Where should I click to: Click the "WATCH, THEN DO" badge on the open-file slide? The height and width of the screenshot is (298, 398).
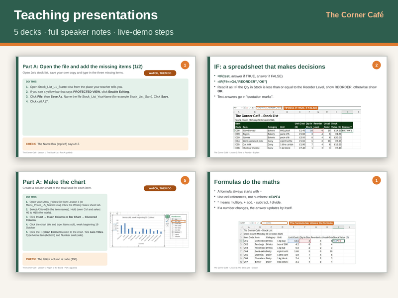click(160, 73)
